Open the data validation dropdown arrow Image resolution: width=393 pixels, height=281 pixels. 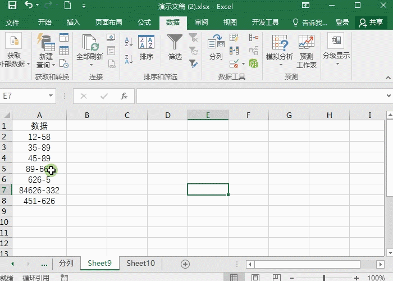pos(243,64)
